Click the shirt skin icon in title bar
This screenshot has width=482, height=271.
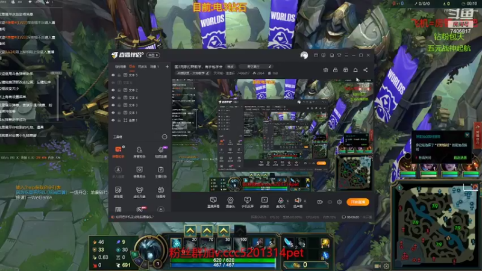tap(339, 55)
